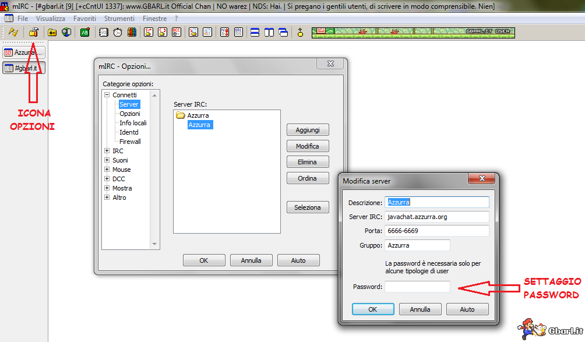
Task: Open the Finestre menu
Action: pos(155,18)
